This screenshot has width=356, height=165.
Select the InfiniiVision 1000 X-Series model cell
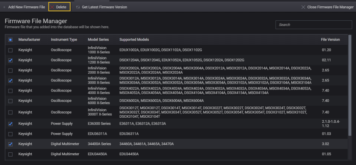point(99,50)
